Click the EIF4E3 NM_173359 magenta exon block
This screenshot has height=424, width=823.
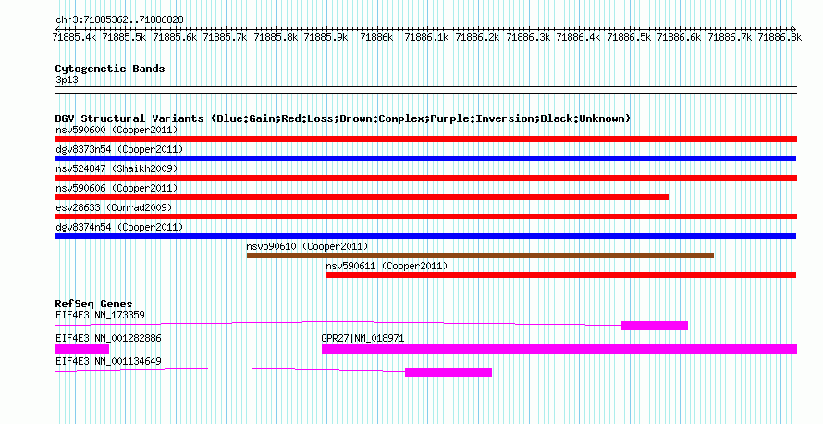(655, 326)
